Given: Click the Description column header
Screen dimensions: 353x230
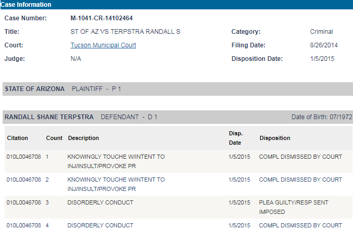Looking at the screenshot, I should coord(83,138).
